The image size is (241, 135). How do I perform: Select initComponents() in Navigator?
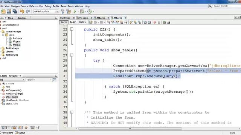point(14,90)
